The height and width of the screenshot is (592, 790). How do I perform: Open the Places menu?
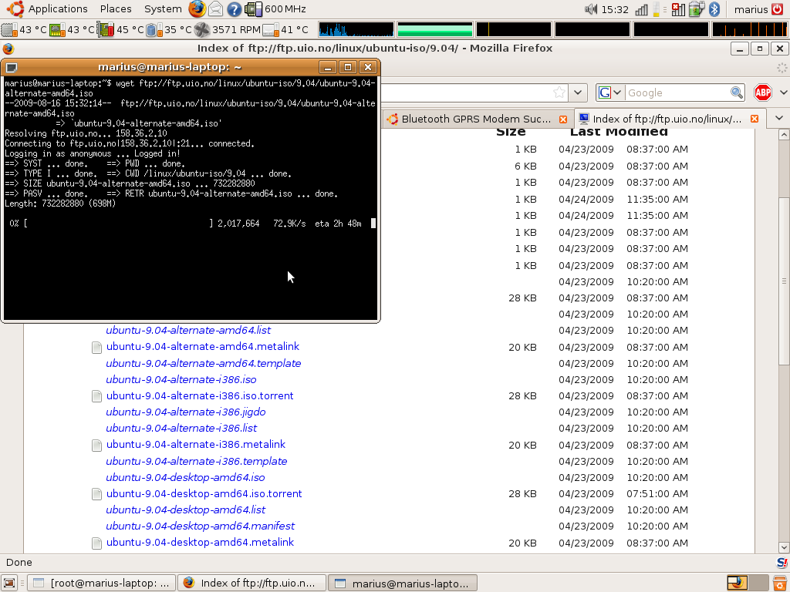coord(116,9)
